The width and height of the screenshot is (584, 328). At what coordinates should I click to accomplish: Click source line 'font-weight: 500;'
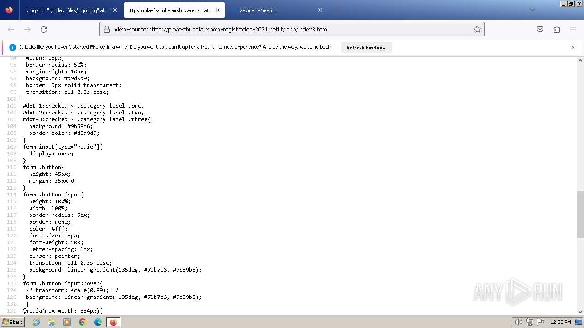click(57, 242)
